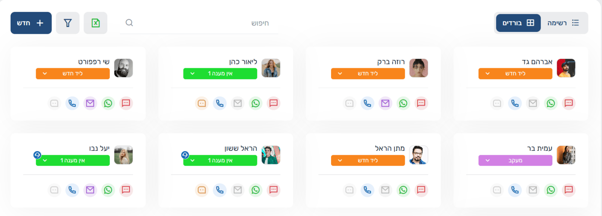Click the blue badge icon on יעל נבו's status
602x216 pixels.
pyautogui.click(x=37, y=154)
